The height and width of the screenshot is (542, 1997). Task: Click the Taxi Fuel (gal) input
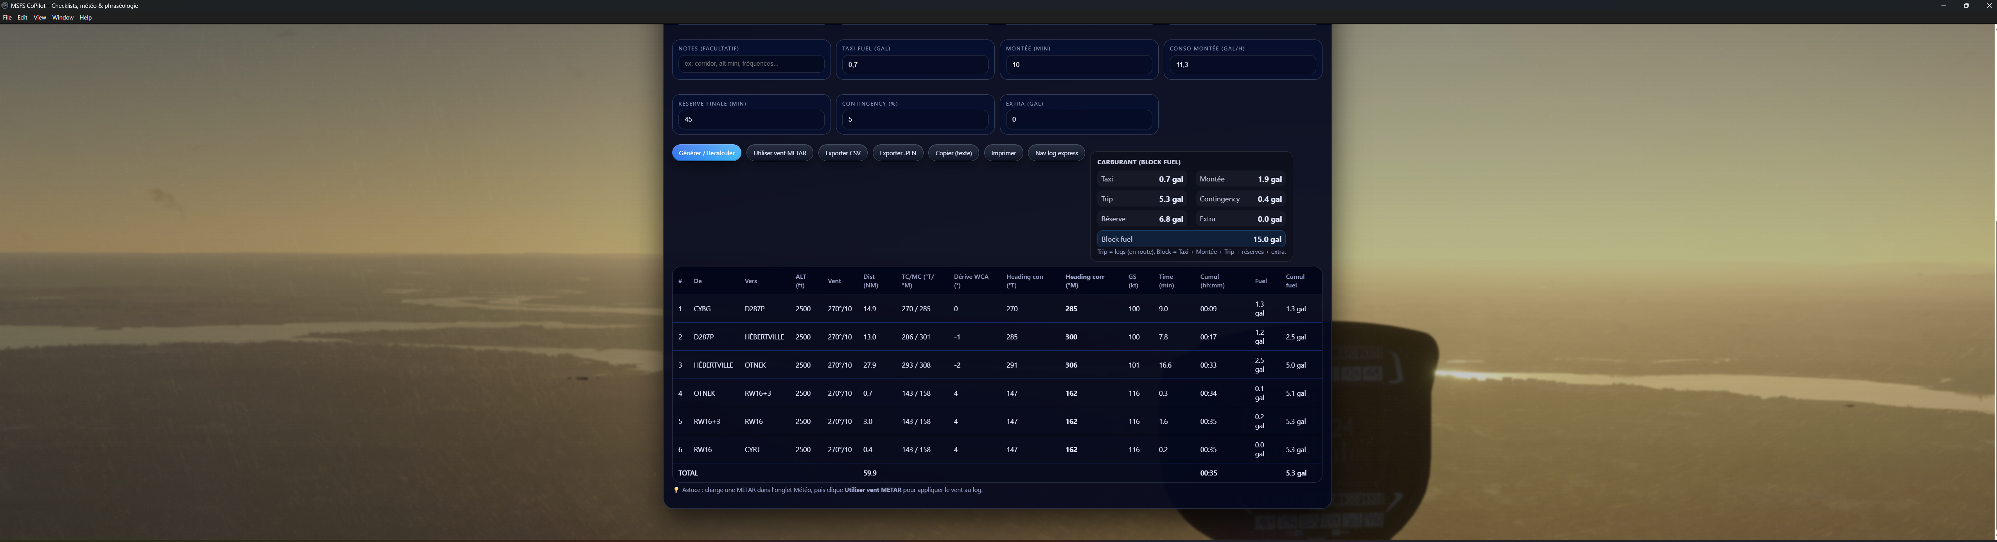915,65
